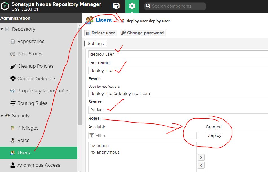
Task: Click the Users people icon in the sidebar
Action: (13, 153)
